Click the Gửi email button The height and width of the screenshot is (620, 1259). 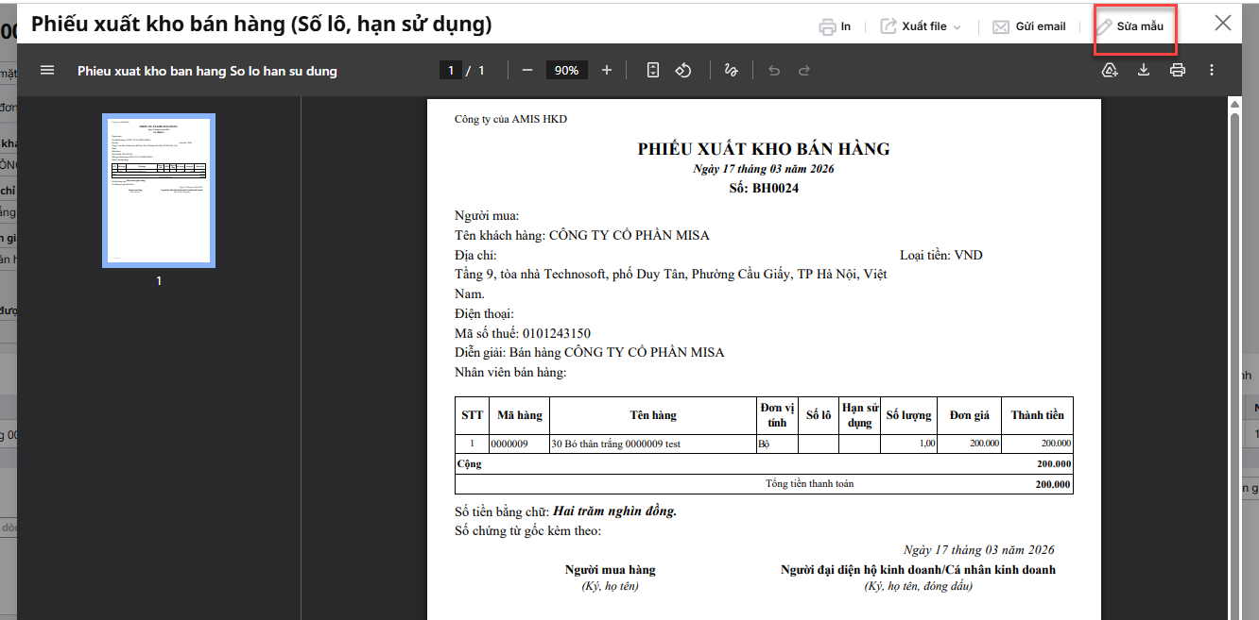[1028, 26]
